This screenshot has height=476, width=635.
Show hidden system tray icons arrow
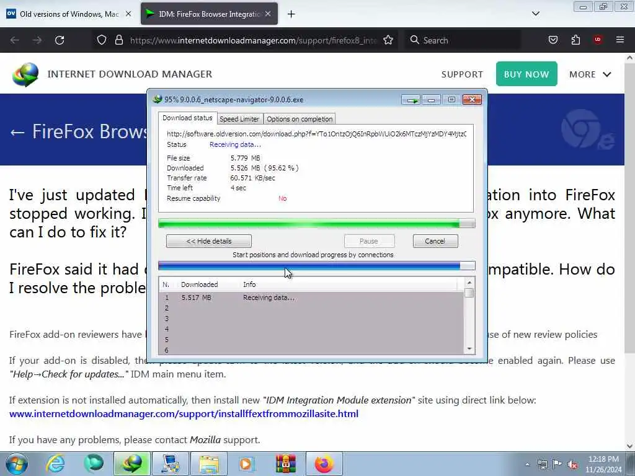click(527, 464)
